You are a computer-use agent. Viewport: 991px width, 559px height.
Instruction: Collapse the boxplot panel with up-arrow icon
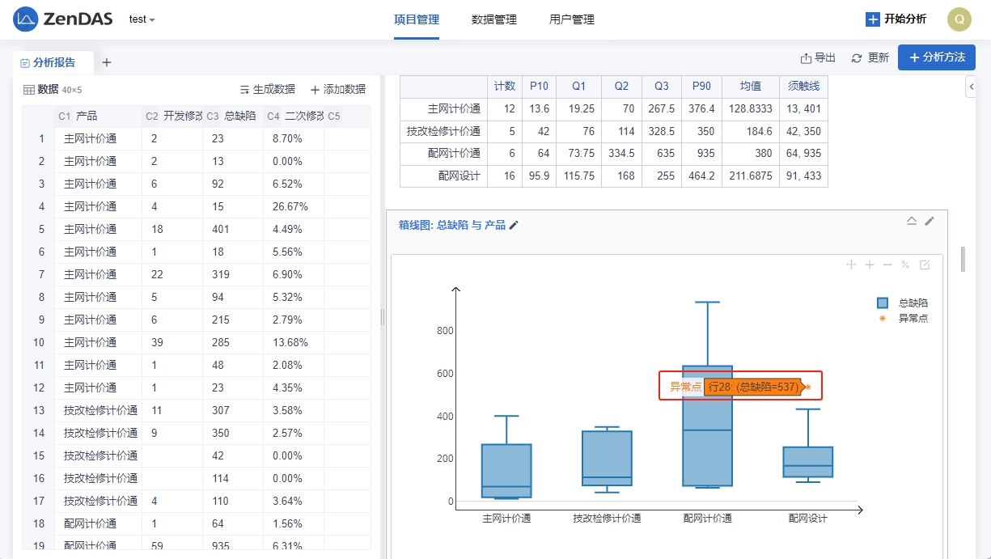click(x=912, y=221)
